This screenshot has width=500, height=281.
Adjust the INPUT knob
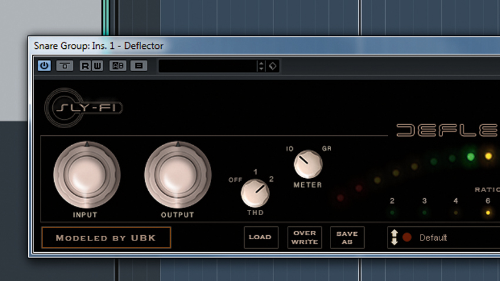(x=86, y=175)
